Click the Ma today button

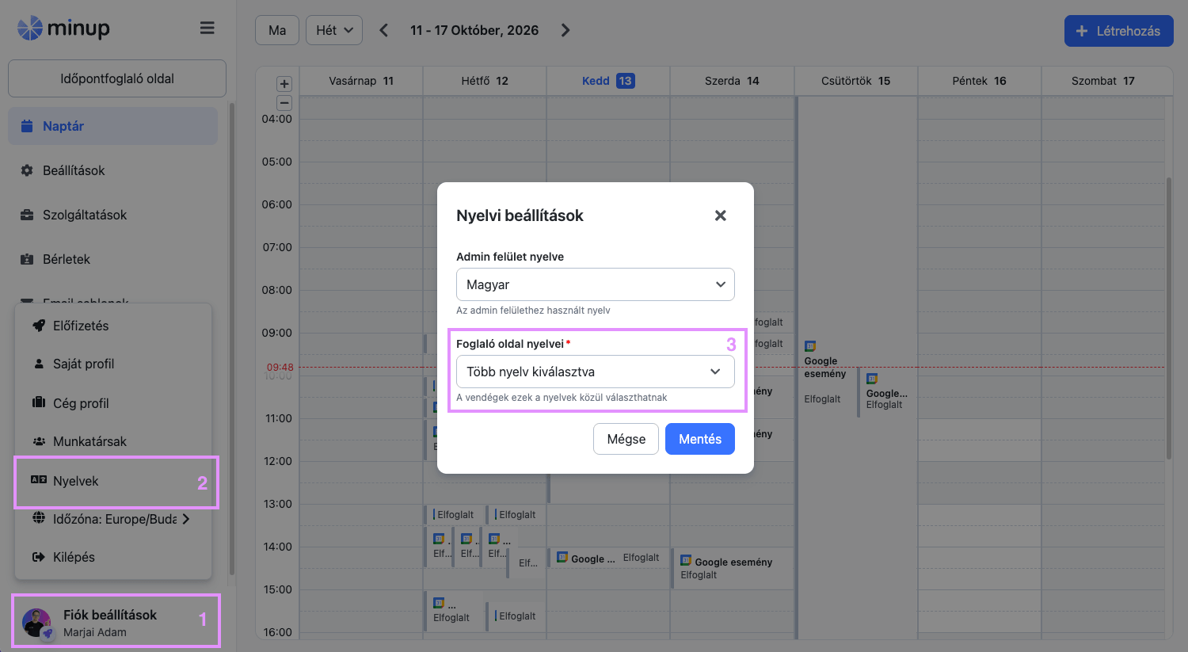277,30
